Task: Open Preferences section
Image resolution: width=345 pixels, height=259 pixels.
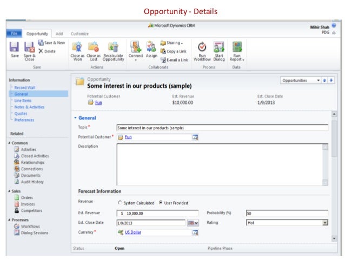Action: [24, 120]
